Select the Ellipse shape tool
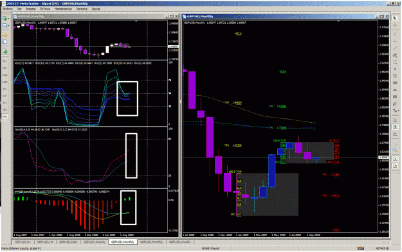 click(395, 83)
